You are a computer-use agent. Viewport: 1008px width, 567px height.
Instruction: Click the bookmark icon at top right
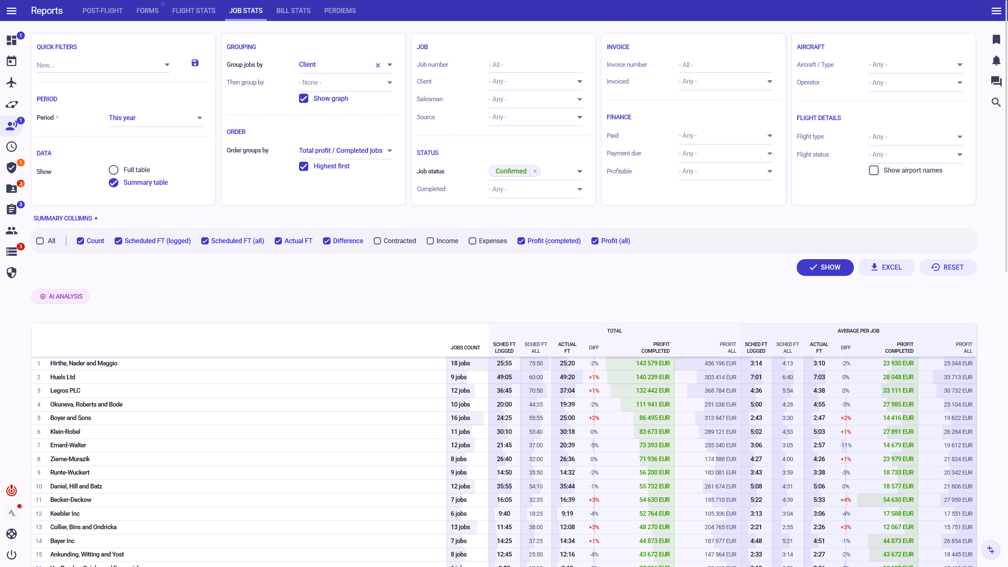pos(996,39)
